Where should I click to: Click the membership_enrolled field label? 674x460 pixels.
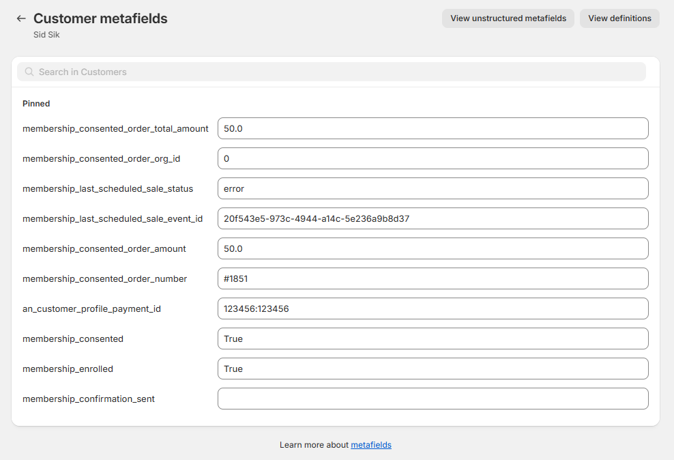pyautogui.click(x=68, y=369)
